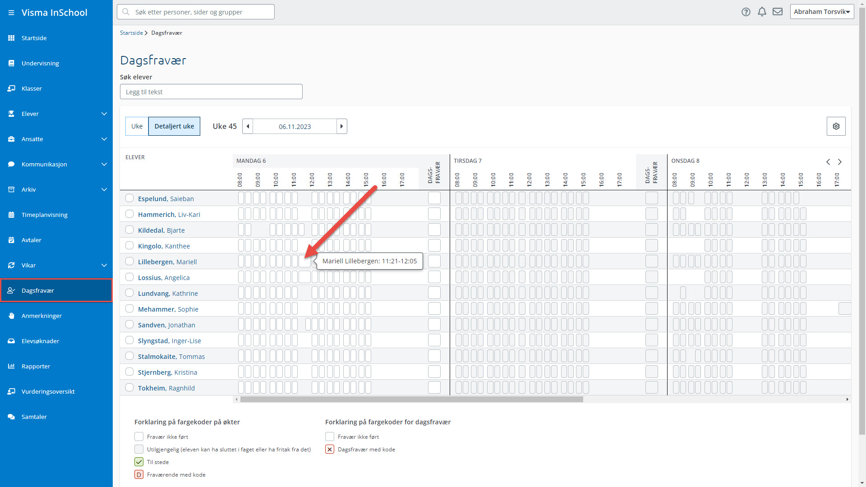Show next days chevron by Onsdag
Image resolution: width=866 pixels, height=487 pixels.
(x=840, y=162)
